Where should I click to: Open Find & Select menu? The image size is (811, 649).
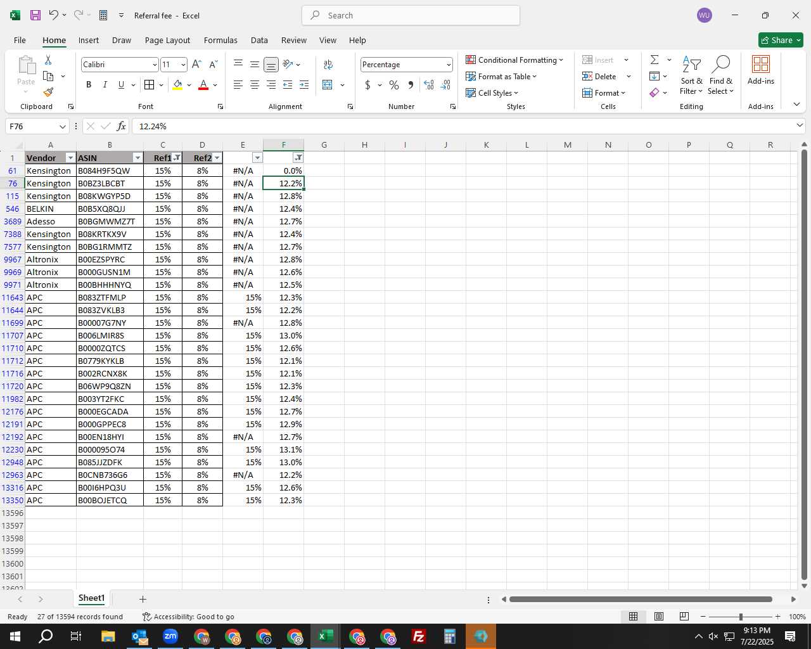tap(721, 75)
